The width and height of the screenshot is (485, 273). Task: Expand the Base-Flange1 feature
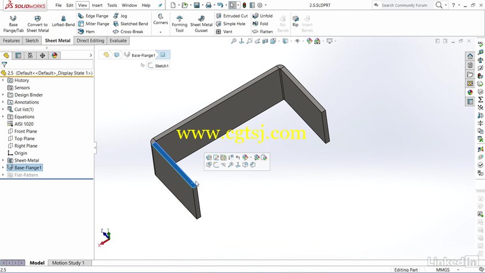pyautogui.click(x=3, y=167)
